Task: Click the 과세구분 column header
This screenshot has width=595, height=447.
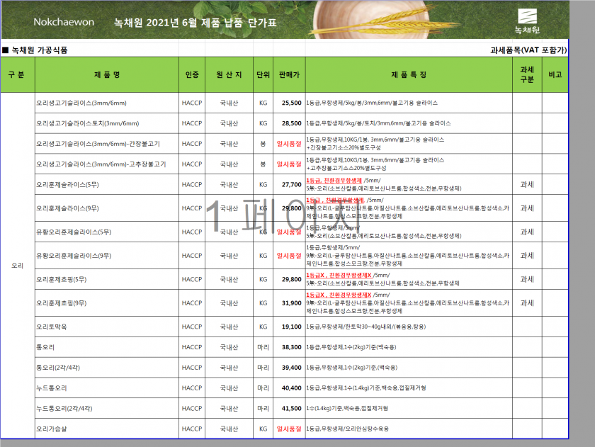Action: click(x=527, y=75)
